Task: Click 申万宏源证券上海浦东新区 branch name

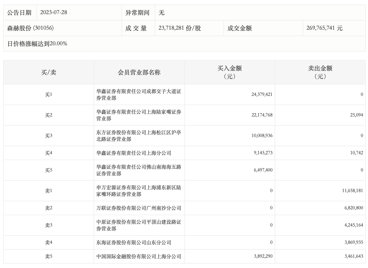Action: (139, 191)
